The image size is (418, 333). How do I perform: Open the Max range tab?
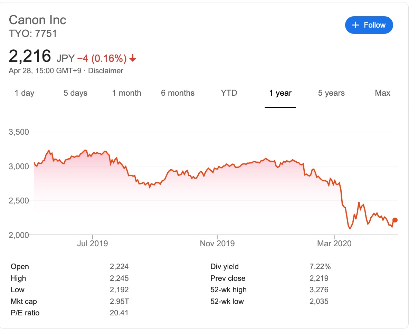coord(382,93)
